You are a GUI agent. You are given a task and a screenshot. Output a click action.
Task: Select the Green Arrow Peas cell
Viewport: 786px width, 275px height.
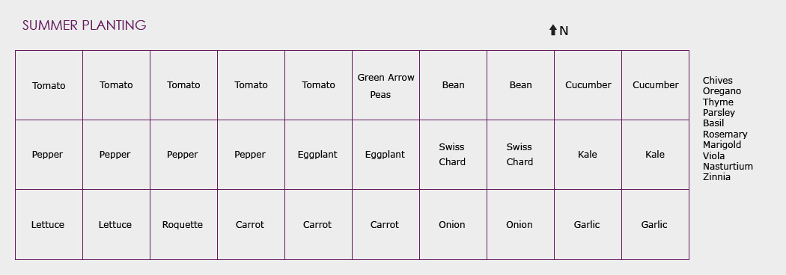point(386,85)
